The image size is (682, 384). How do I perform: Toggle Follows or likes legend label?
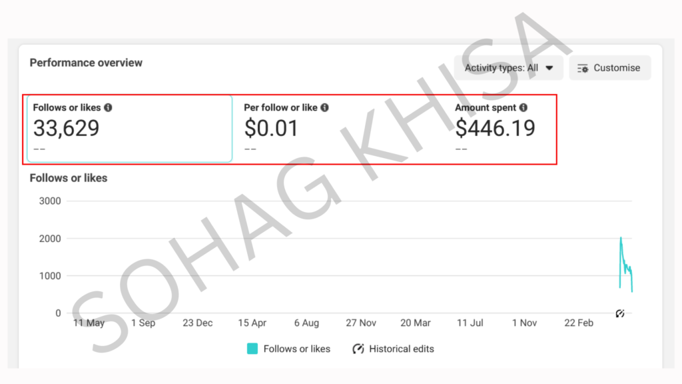click(x=296, y=349)
